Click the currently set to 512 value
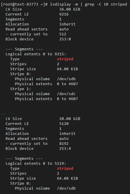This screenshot has height=194, width=130. click(x=63, y=34)
